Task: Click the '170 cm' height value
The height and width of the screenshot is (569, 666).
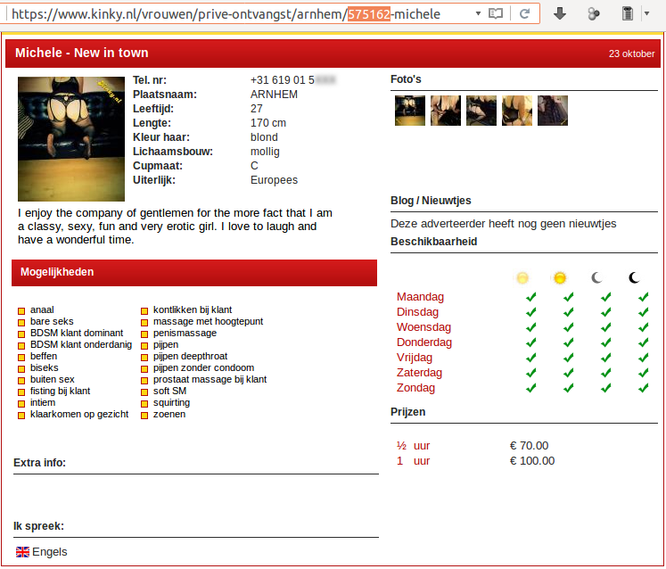Action: [268, 123]
